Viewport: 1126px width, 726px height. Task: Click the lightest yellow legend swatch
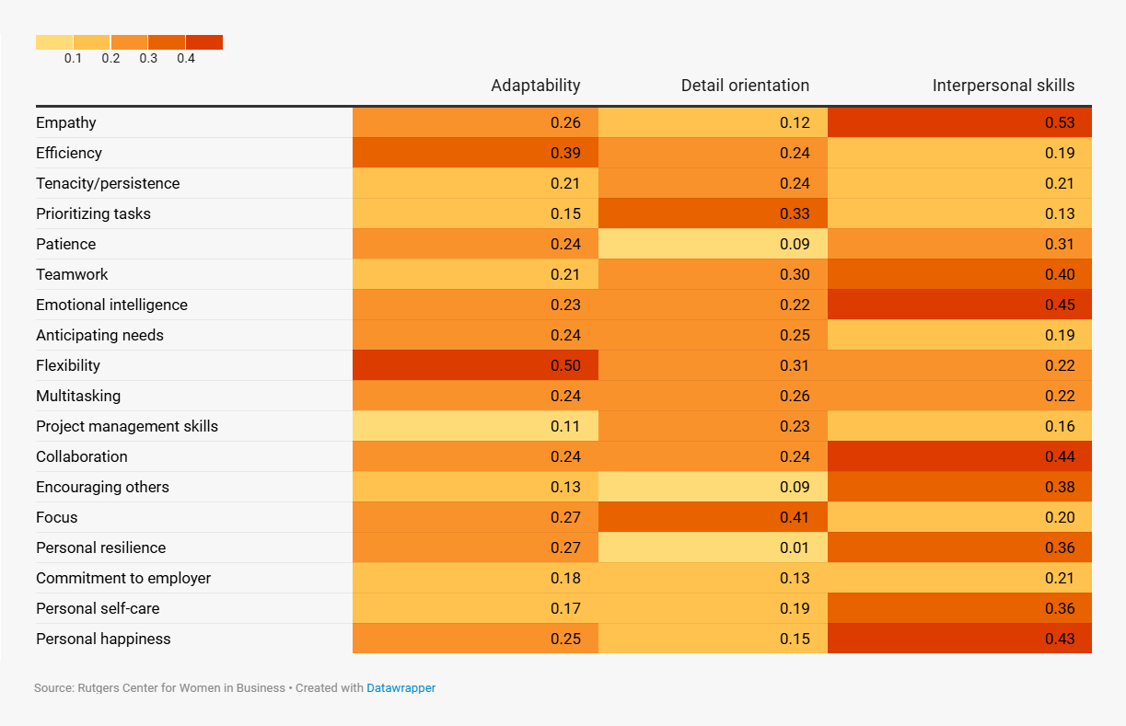tap(54, 42)
